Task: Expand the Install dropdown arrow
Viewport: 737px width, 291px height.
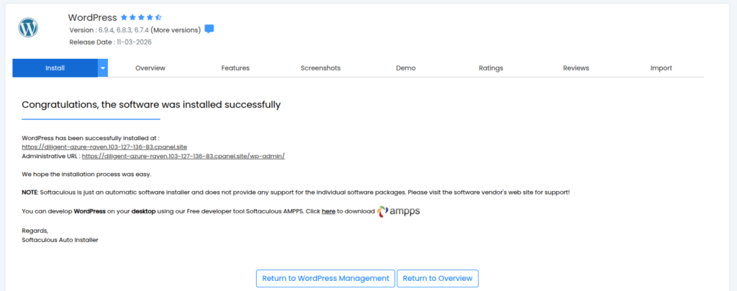Action: pos(103,68)
